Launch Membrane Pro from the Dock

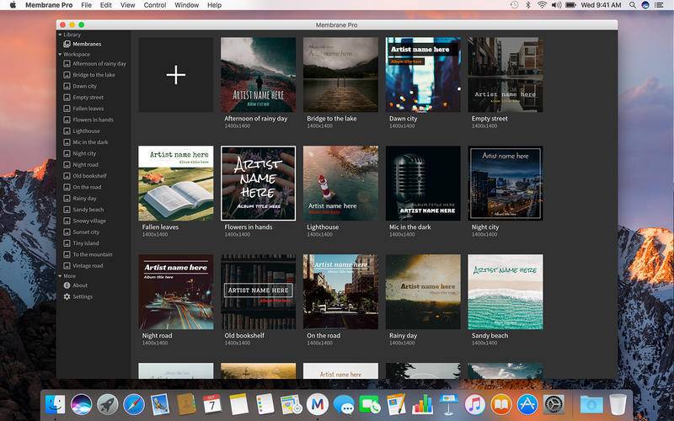pyautogui.click(x=317, y=404)
